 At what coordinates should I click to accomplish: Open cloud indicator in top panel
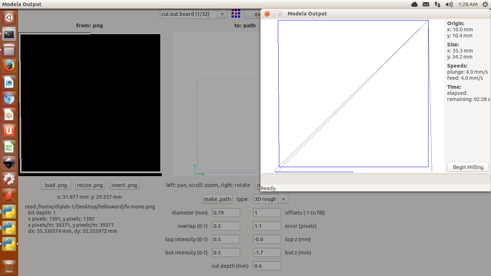(414, 4)
